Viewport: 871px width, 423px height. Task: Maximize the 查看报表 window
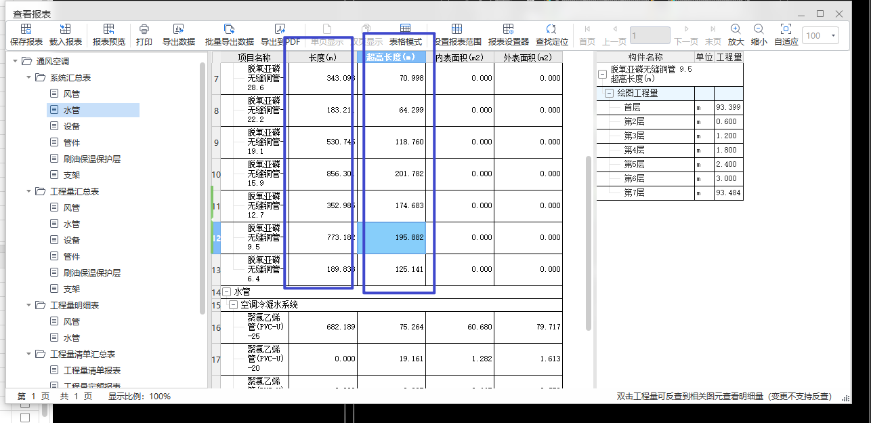tap(820, 14)
